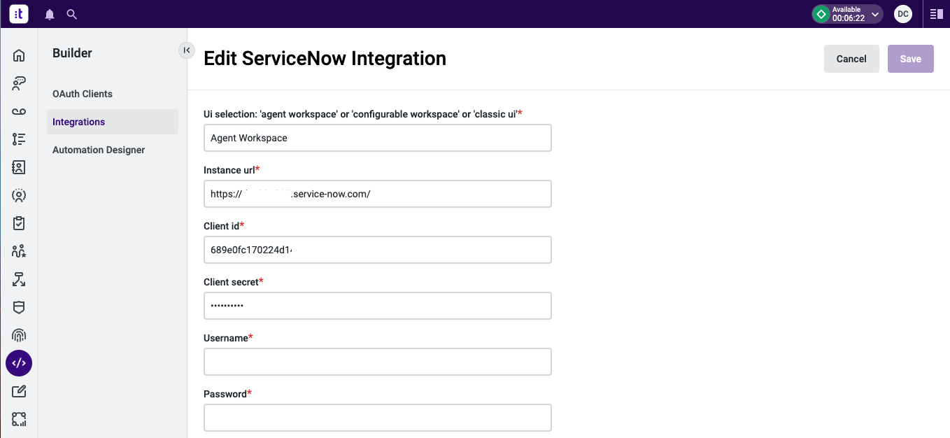Click the Talkdesk logo icon

pos(19,14)
